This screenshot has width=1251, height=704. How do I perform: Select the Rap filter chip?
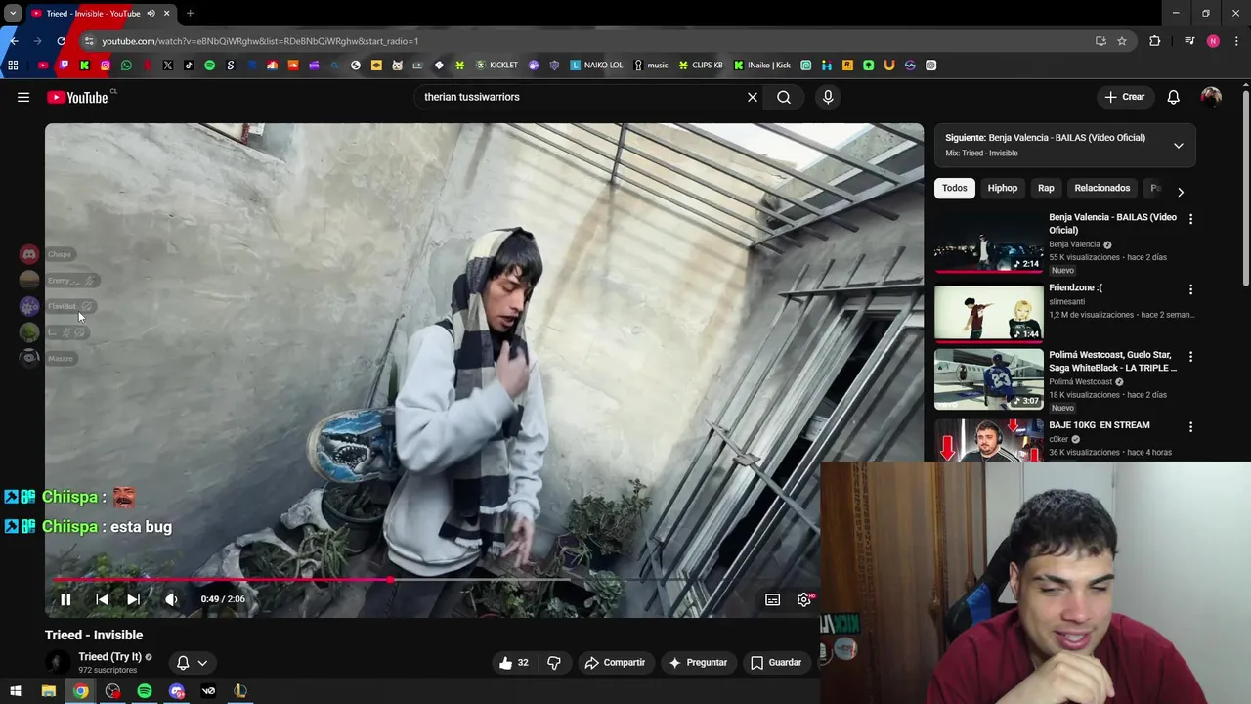(1046, 188)
